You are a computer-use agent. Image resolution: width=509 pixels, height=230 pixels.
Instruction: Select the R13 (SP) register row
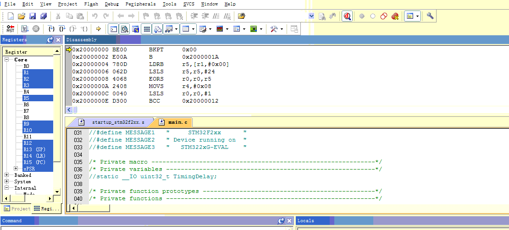(x=38, y=149)
